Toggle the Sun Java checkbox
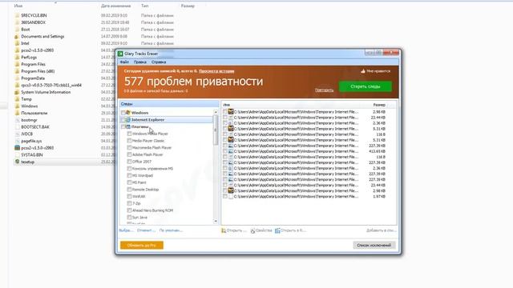The image size is (513, 288). click(x=129, y=218)
